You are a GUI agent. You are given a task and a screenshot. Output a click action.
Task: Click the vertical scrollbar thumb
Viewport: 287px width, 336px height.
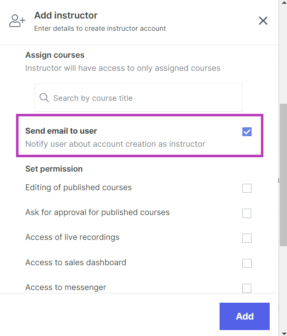click(x=283, y=173)
